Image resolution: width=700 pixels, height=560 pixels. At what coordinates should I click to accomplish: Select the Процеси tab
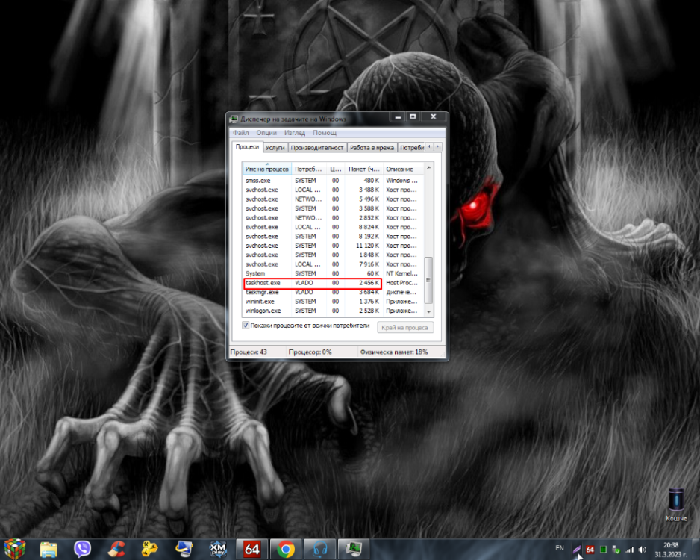(247, 146)
